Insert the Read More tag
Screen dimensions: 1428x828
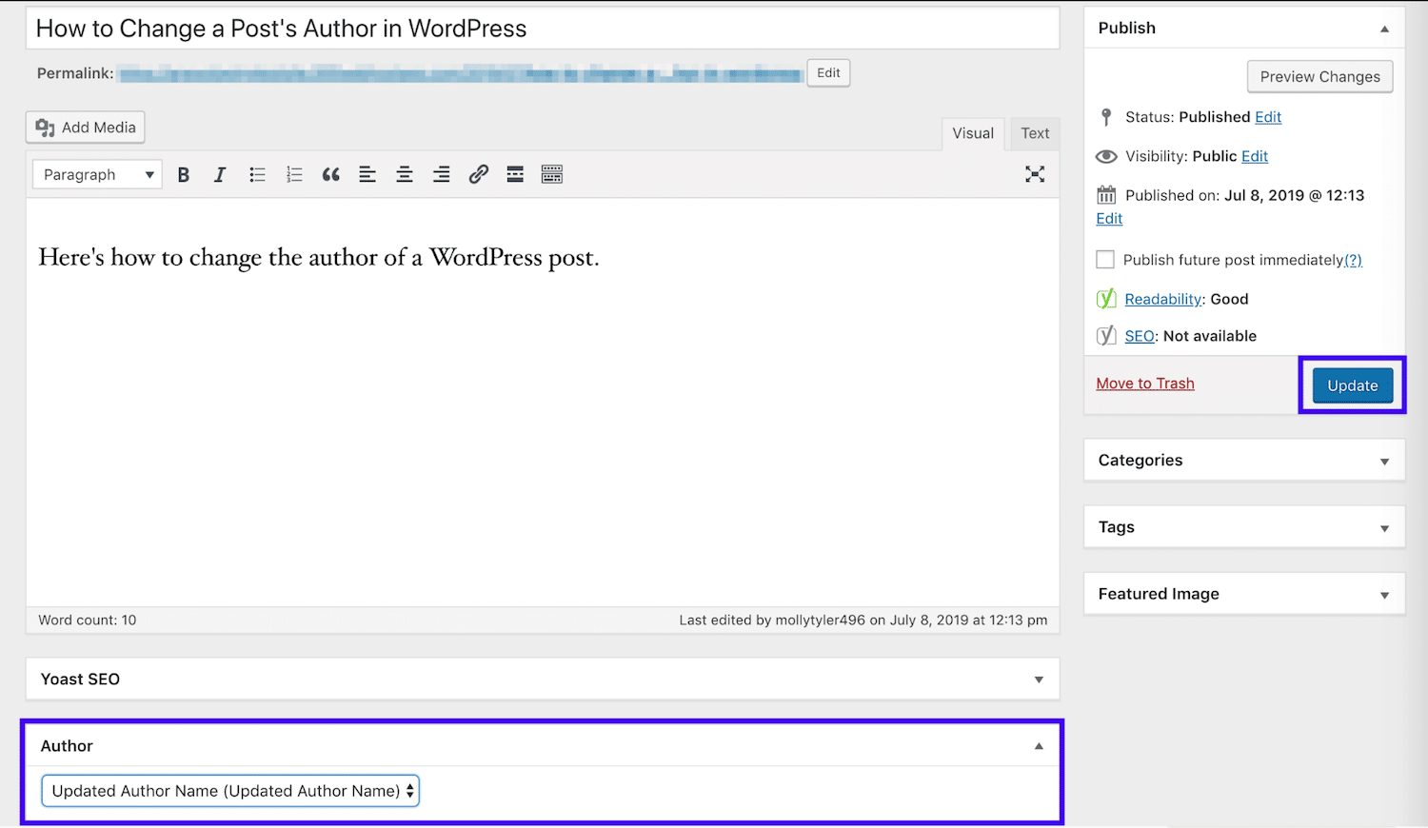pos(515,173)
